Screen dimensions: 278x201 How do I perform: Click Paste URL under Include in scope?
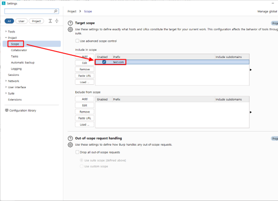click(x=85, y=75)
